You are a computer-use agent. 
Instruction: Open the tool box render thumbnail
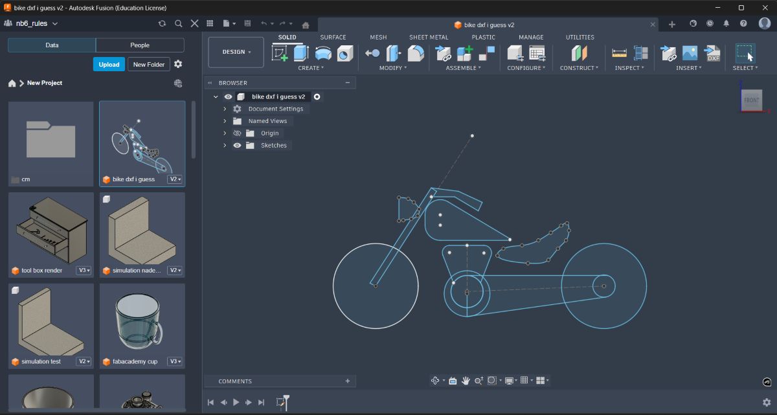tap(51, 233)
